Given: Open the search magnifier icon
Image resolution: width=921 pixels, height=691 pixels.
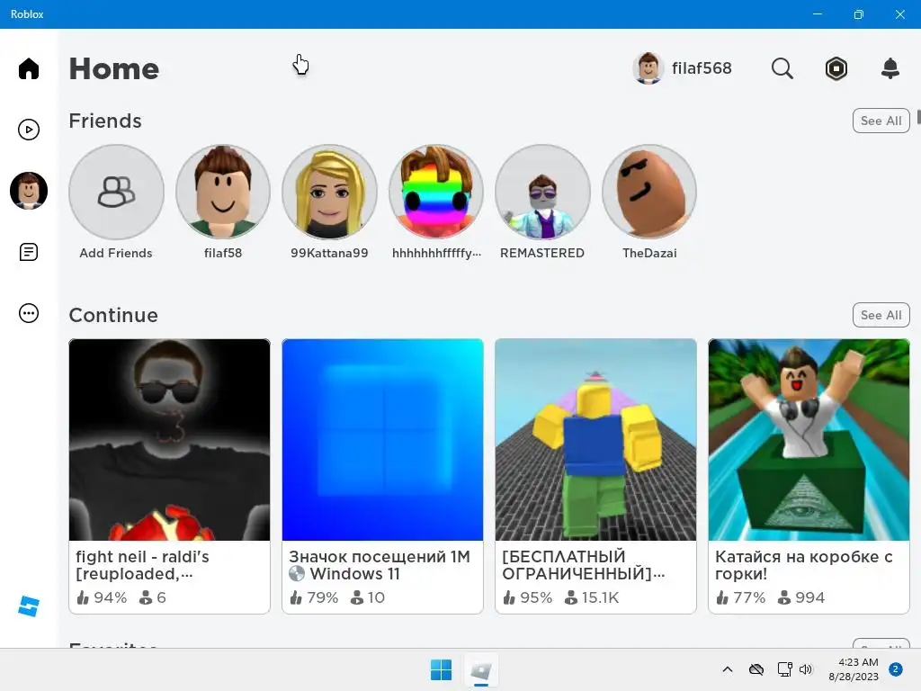Looking at the screenshot, I should pyautogui.click(x=782, y=68).
